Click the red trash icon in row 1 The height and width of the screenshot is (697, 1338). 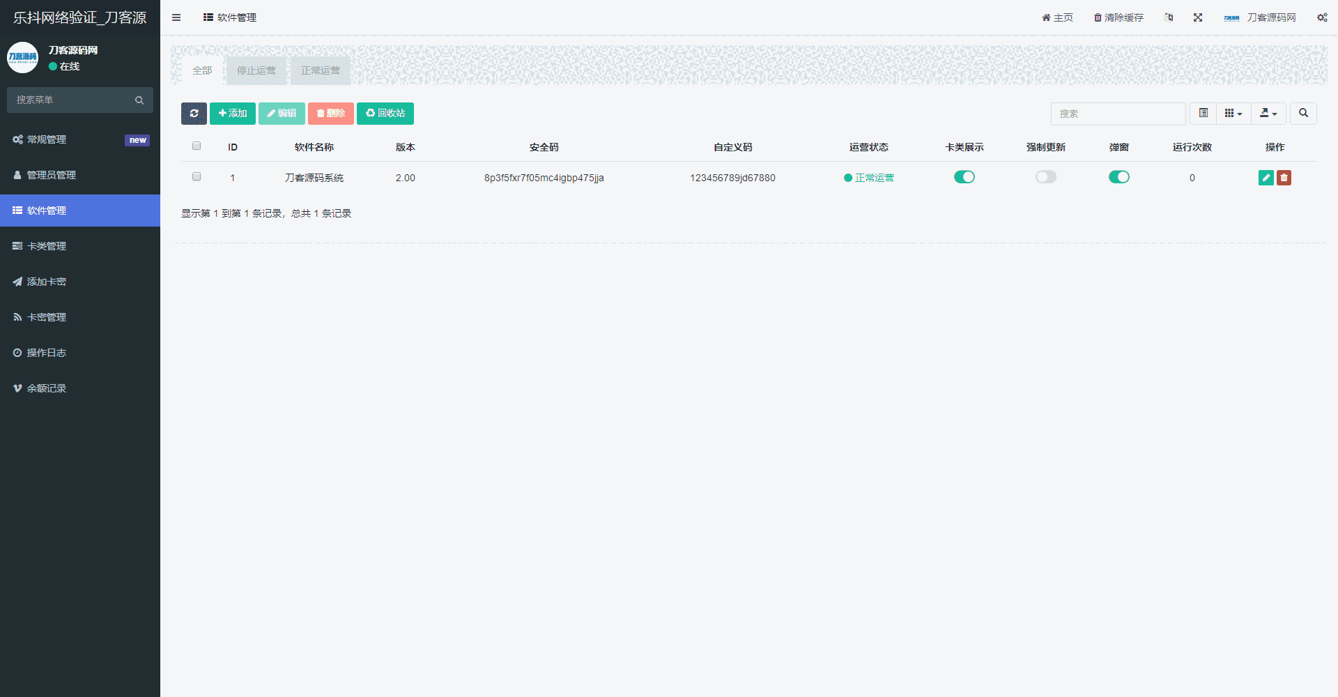(1284, 178)
